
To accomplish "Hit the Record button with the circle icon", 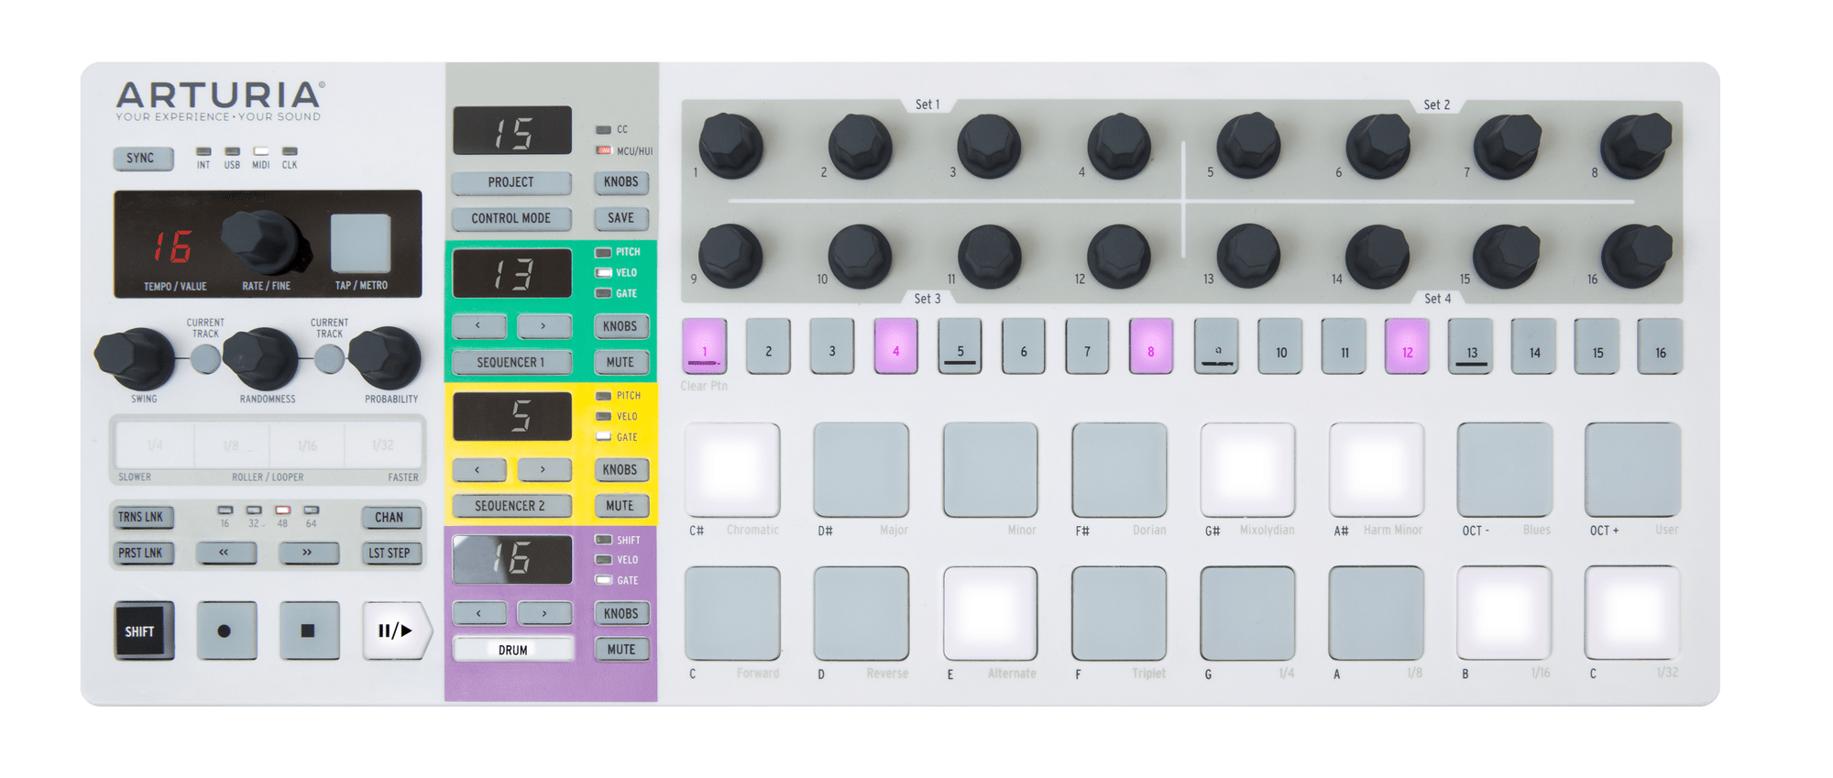I will tap(225, 630).
